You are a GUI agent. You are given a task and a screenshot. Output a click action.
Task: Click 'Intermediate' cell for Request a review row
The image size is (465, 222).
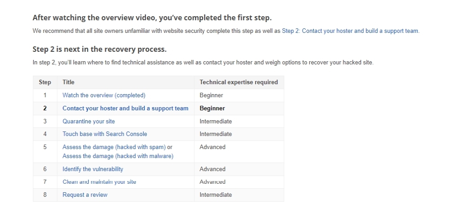click(216, 195)
